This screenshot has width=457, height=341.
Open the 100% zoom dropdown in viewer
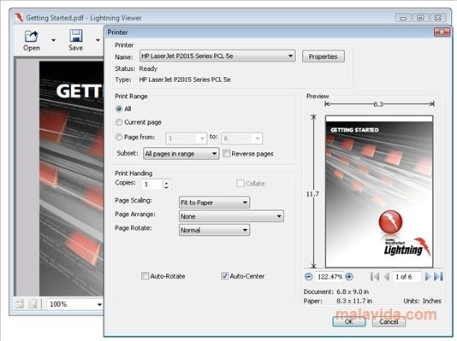tap(99, 304)
